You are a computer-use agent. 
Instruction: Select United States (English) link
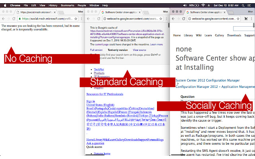[100, 105]
